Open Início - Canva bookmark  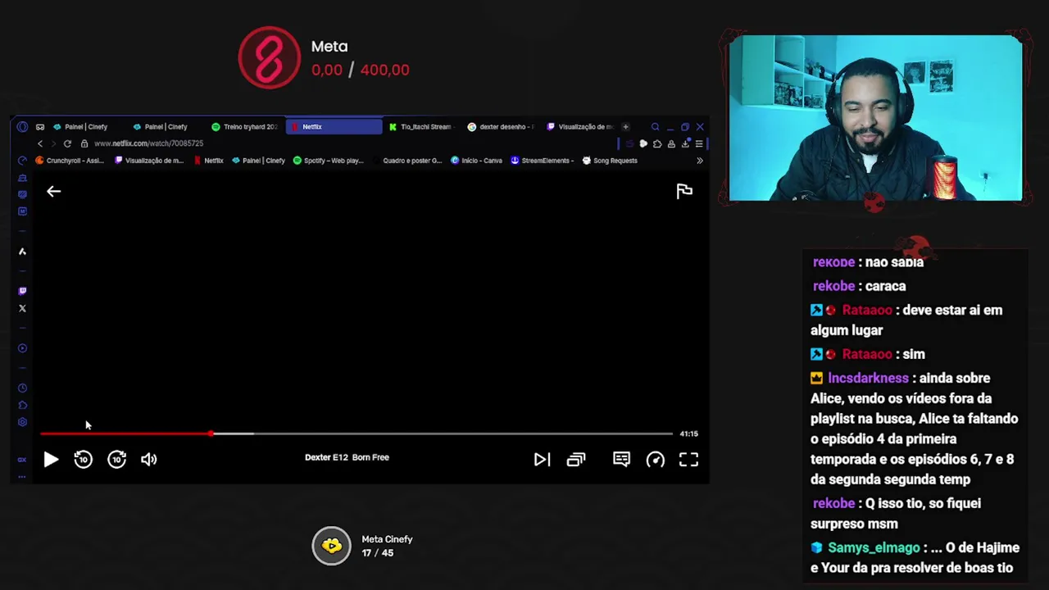(477, 161)
